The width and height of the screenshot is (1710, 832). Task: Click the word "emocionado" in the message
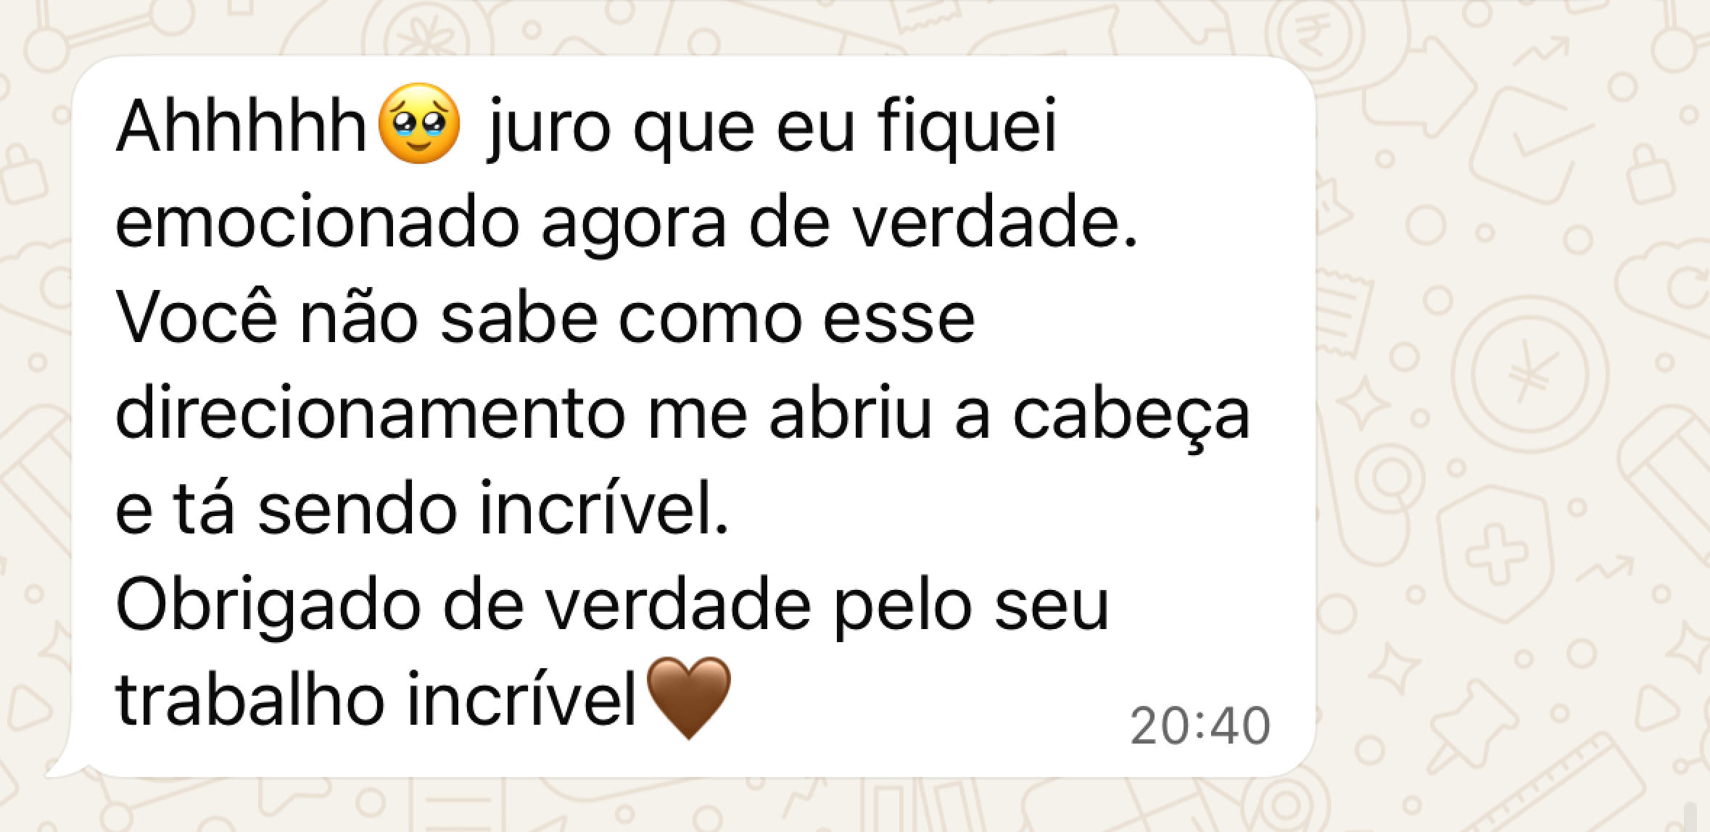(318, 222)
